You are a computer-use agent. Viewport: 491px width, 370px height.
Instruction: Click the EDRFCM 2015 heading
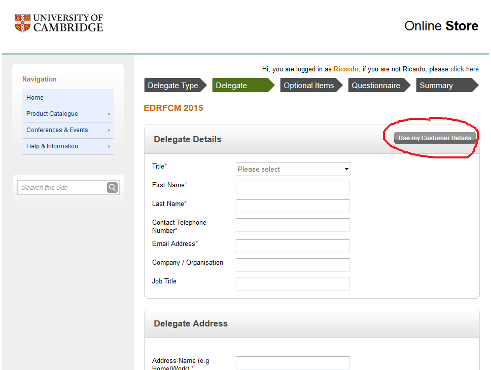click(x=173, y=108)
